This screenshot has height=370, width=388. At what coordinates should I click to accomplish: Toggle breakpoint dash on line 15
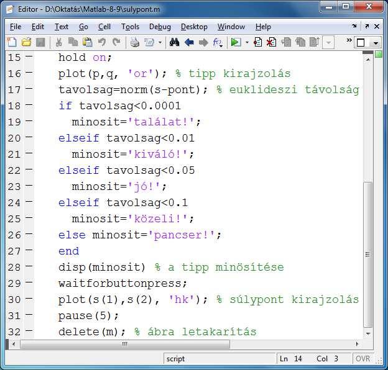29,56
